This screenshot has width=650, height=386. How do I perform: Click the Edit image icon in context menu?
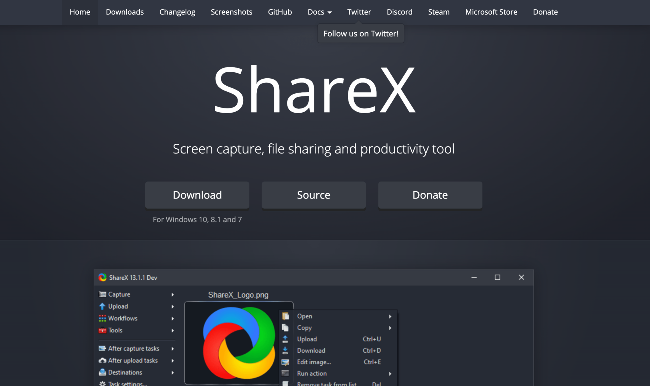click(x=285, y=362)
